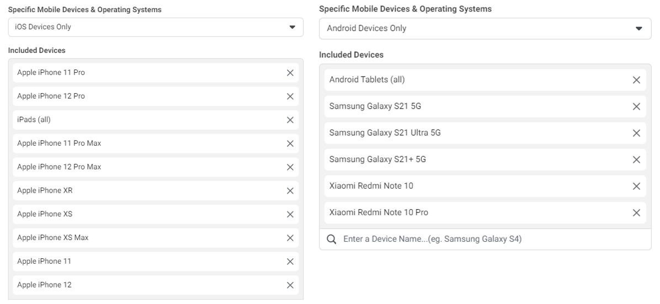Click the Enter a Device Name field
This screenshot has width=660, height=304.
click(x=491, y=239)
